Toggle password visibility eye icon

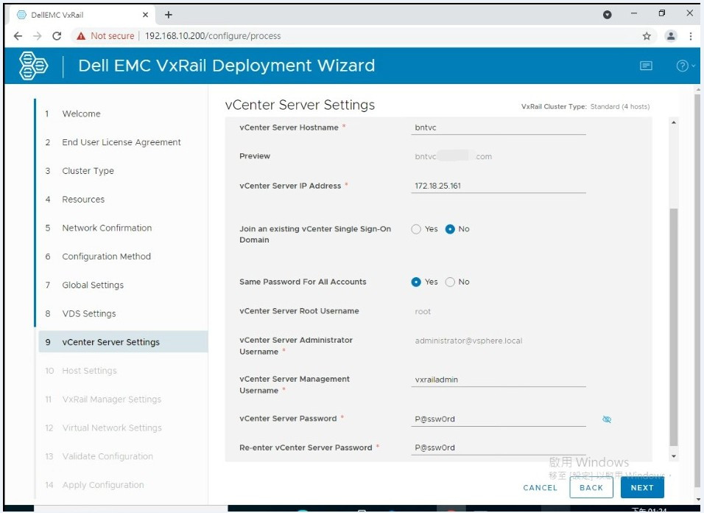click(607, 419)
